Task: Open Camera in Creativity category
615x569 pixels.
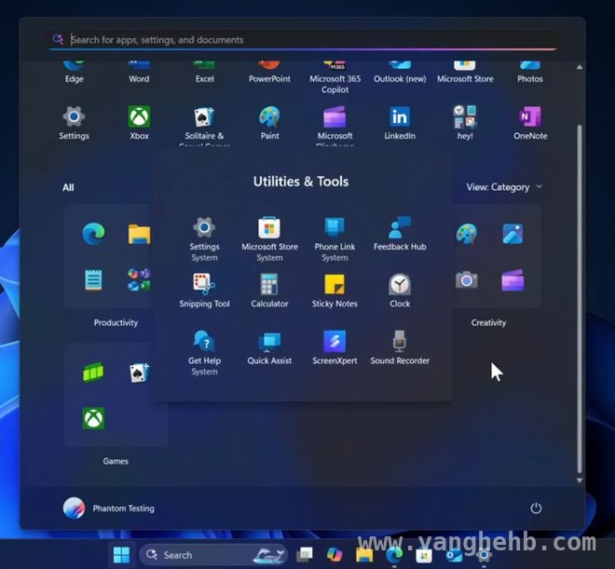Action: (466, 279)
